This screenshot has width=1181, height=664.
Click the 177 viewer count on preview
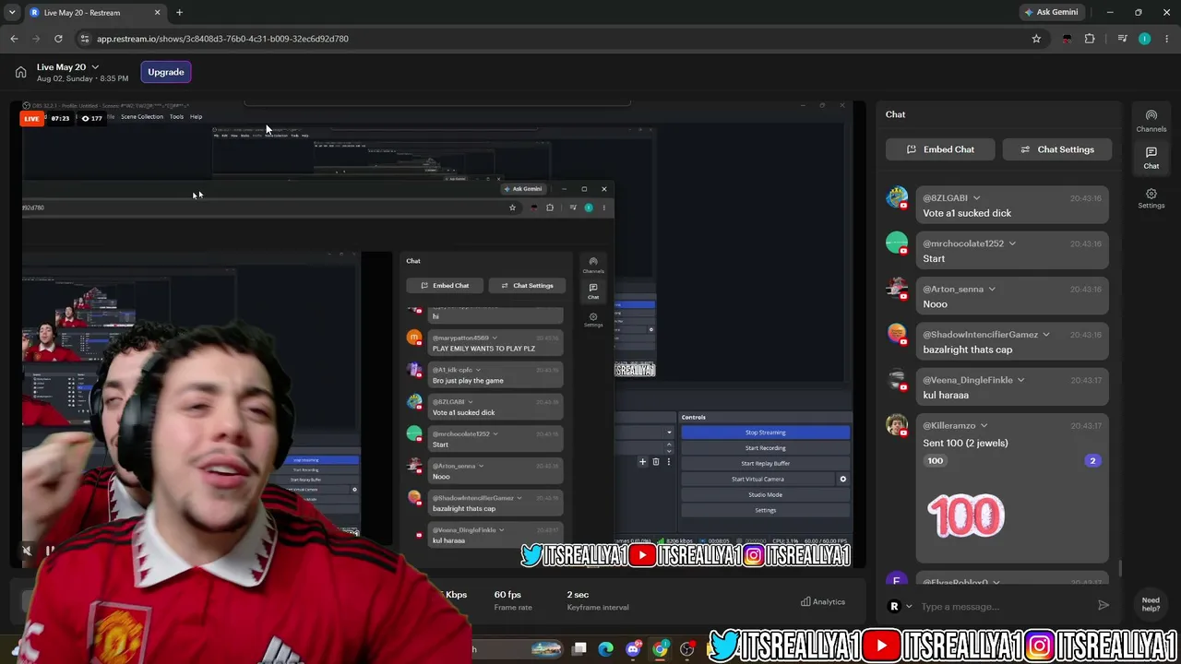(91, 118)
